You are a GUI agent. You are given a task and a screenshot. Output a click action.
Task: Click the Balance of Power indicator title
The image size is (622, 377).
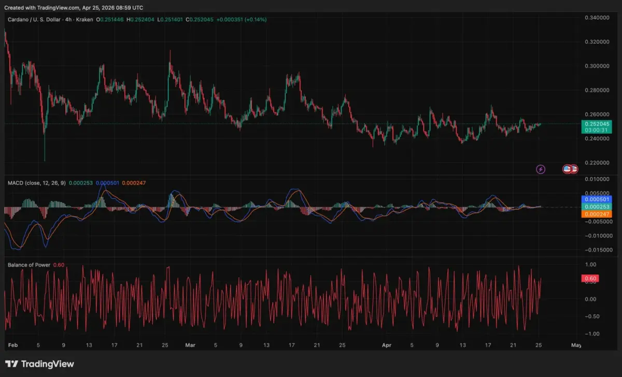[x=29, y=265]
